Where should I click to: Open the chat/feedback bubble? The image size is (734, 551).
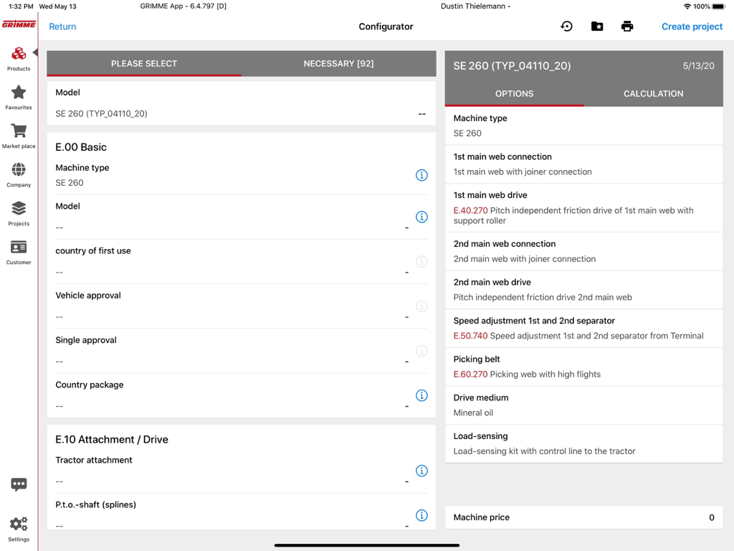pos(18,484)
